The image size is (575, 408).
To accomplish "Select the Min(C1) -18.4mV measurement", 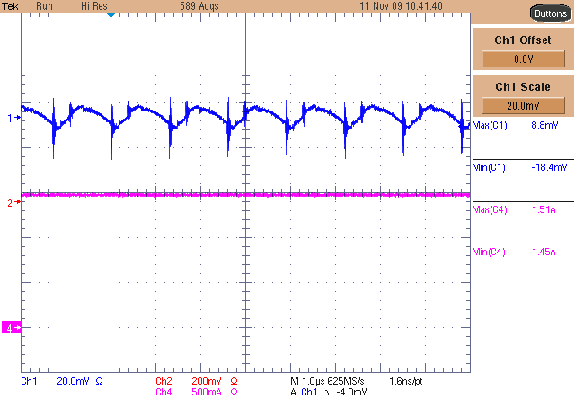I will (521, 167).
